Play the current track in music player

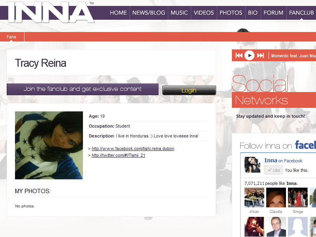249,56
